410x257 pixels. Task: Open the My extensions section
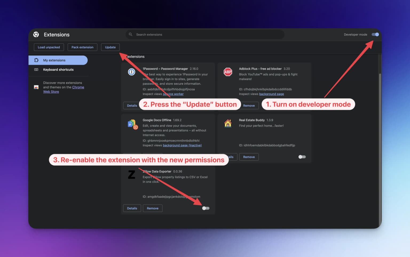[x=58, y=60]
